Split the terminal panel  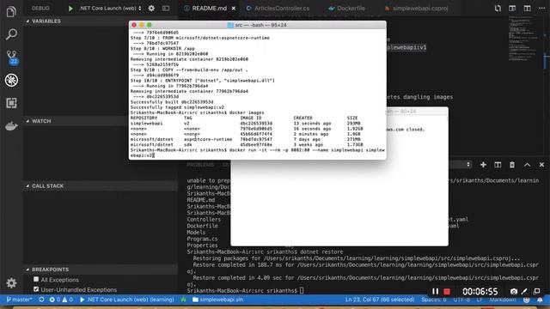pyautogui.click(x=498, y=165)
